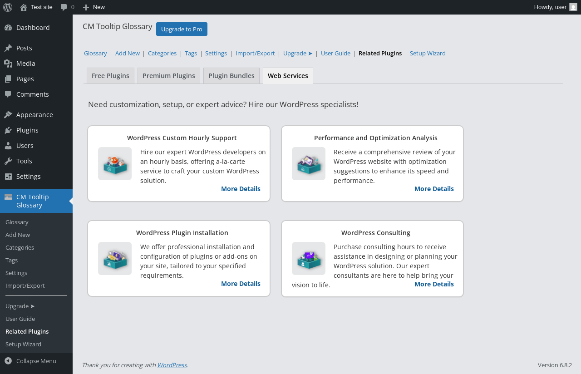
Task: Open the Plugin Bundles tab
Action: click(231, 76)
